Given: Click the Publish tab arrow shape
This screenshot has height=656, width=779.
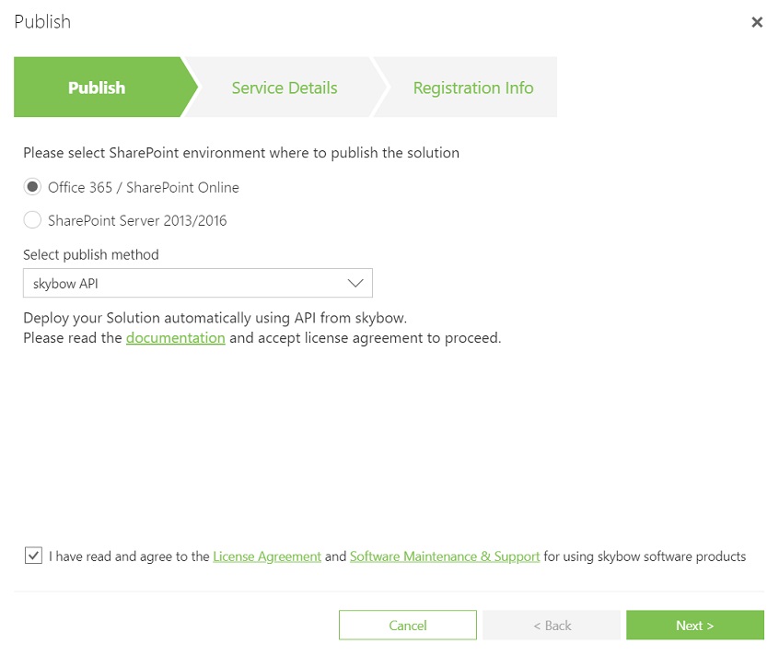Looking at the screenshot, I should (97, 88).
